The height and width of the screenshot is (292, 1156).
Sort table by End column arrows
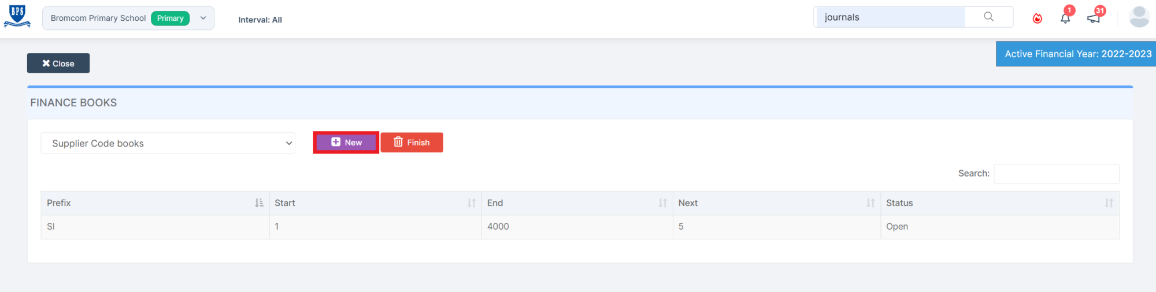click(663, 203)
